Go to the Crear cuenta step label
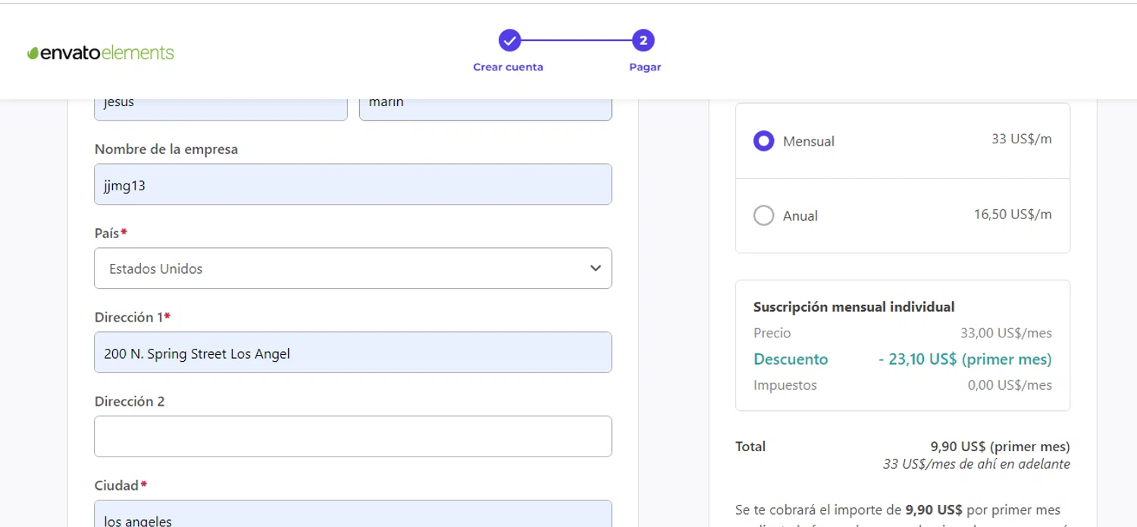 [508, 67]
